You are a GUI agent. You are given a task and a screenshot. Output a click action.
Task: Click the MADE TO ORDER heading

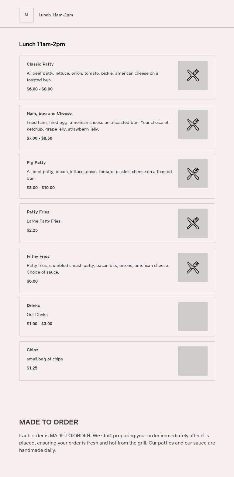(49, 422)
